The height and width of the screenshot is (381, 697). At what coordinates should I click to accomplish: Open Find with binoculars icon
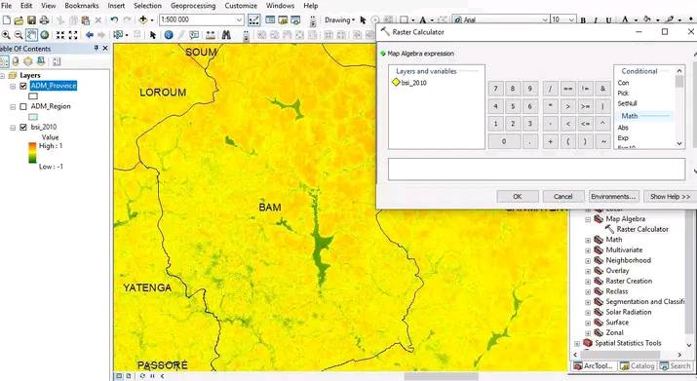pyautogui.click(x=226, y=35)
